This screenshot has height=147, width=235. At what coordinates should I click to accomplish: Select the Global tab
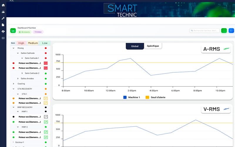[x=135, y=46]
